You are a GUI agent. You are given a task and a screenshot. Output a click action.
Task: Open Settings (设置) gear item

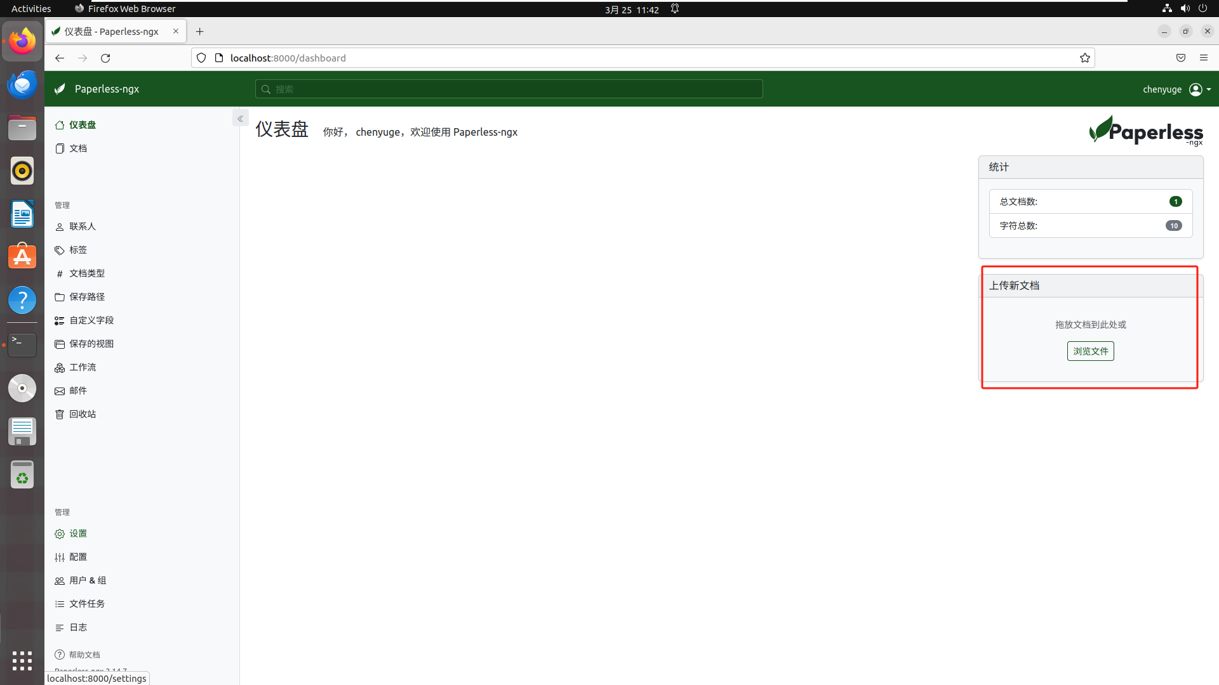(77, 533)
